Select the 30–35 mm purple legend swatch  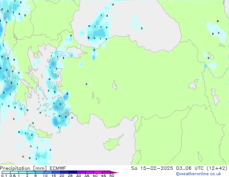tap(81, 172)
